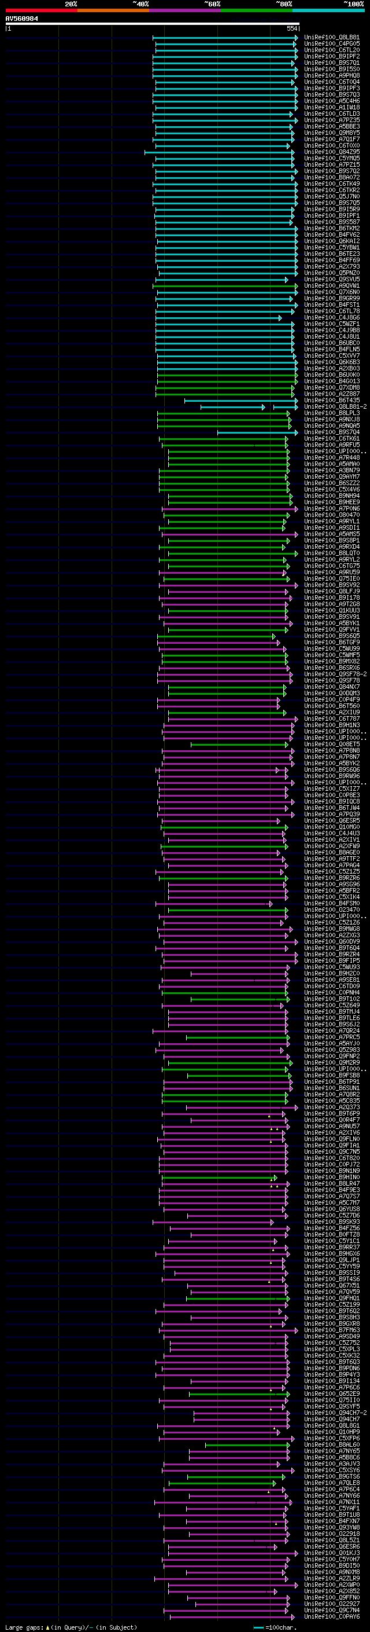The image size is (370, 1632).
Task: Click hit UniRef100_A2Z887
Action: pyautogui.click(x=332, y=394)
